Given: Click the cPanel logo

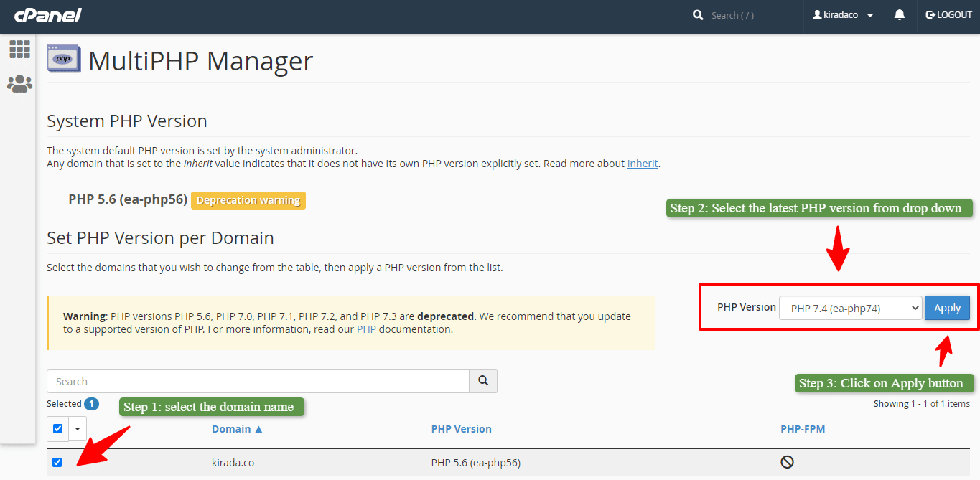Looking at the screenshot, I should coord(47,15).
